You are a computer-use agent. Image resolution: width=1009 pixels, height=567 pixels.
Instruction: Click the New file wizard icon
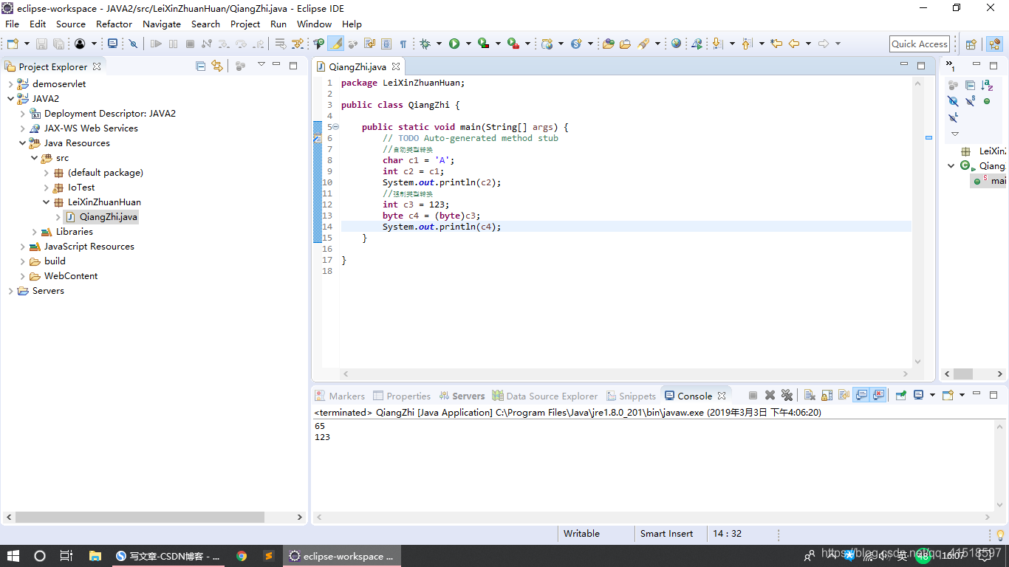click(x=13, y=44)
